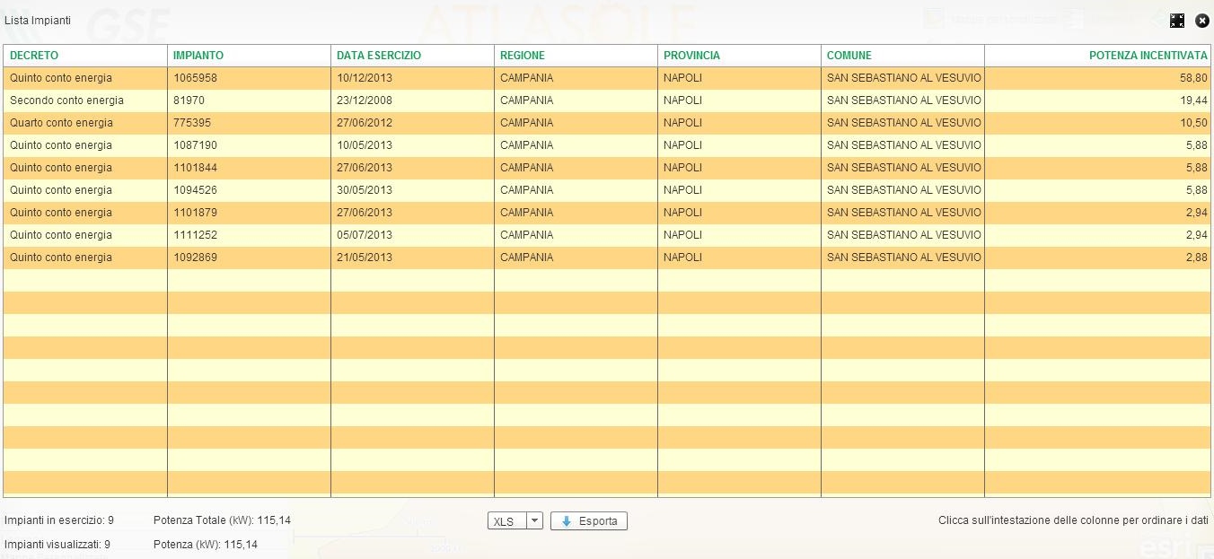Click the DATA ESERCIZIO column header

379,56
